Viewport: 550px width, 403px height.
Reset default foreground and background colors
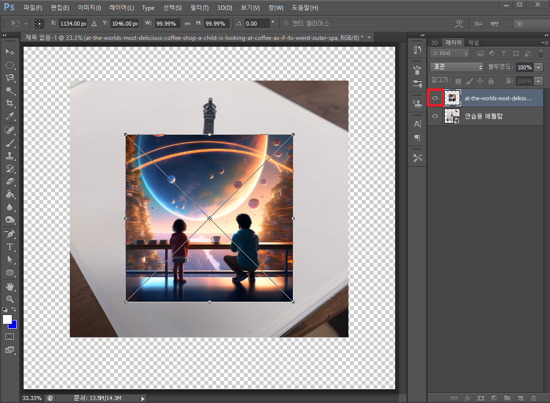point(5,310)
